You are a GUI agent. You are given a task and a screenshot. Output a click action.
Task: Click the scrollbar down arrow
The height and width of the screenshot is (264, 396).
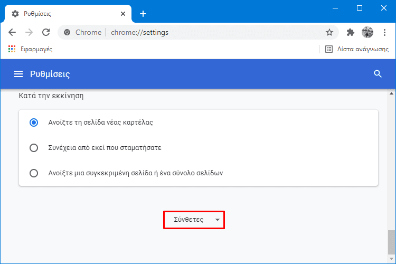tap(391, 259)
